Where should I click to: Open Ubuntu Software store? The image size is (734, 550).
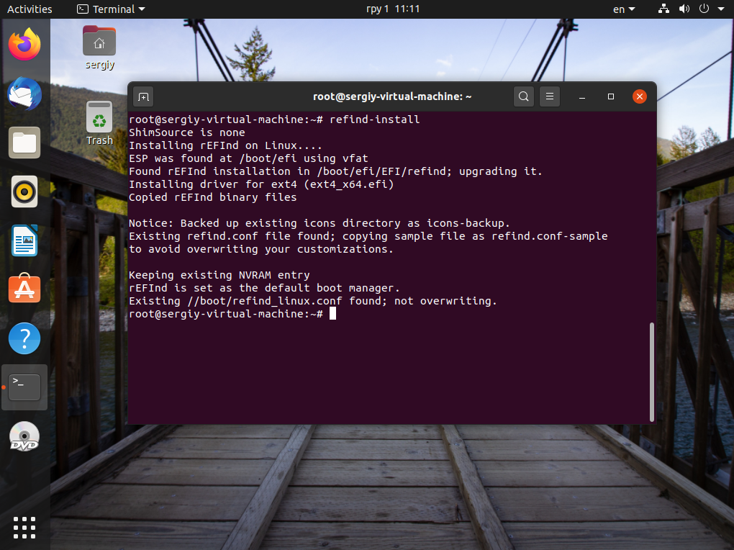(24, 289)
